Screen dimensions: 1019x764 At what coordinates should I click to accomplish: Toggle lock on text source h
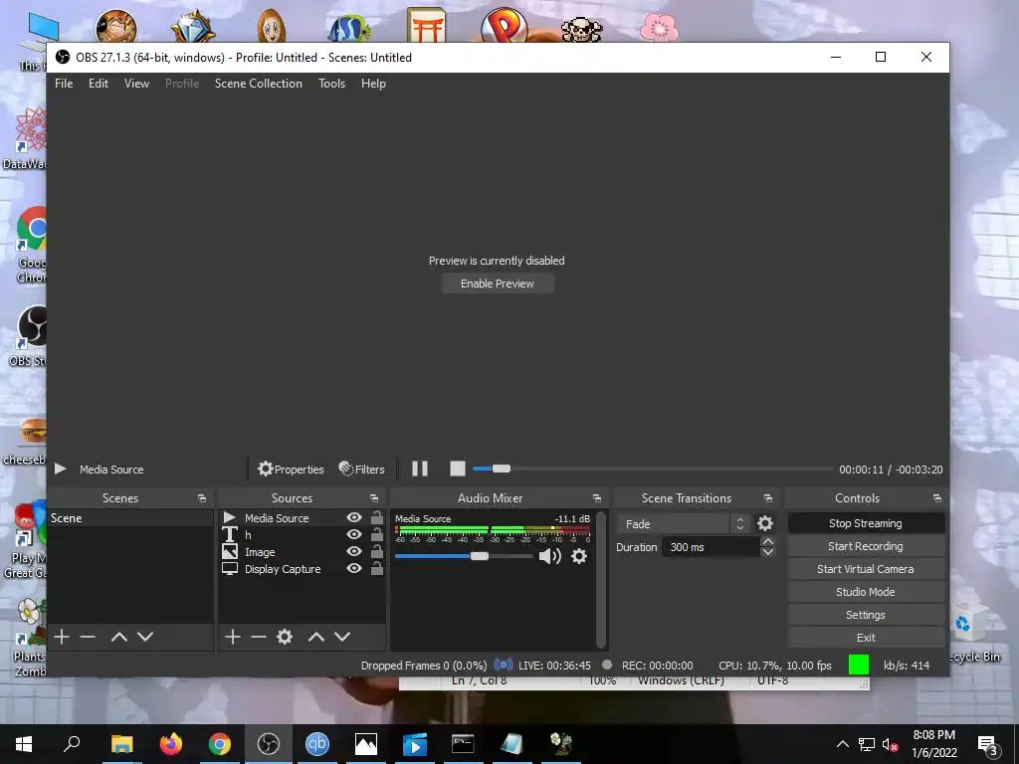pyautogui.click(x=376, y=534)
